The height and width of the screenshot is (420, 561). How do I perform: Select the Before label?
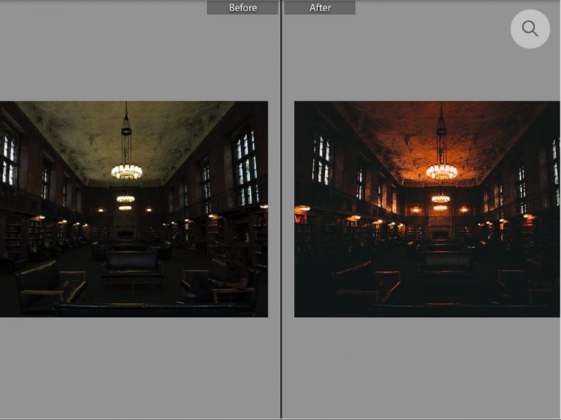(x=242, y=7)
